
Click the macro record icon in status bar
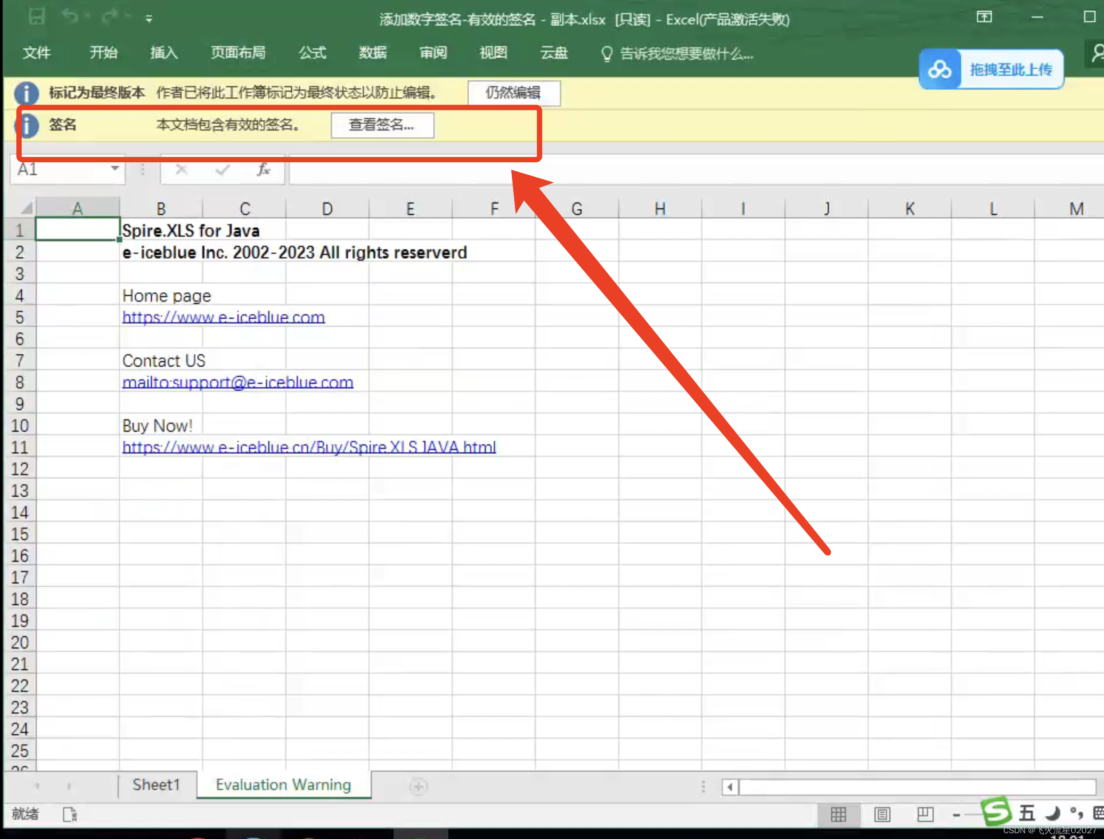(70, 814)
